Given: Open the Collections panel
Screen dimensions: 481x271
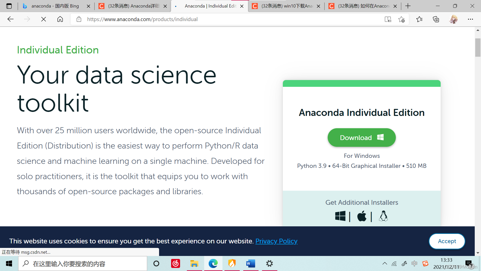Looking at the screenshot, I should coord(436,19).
